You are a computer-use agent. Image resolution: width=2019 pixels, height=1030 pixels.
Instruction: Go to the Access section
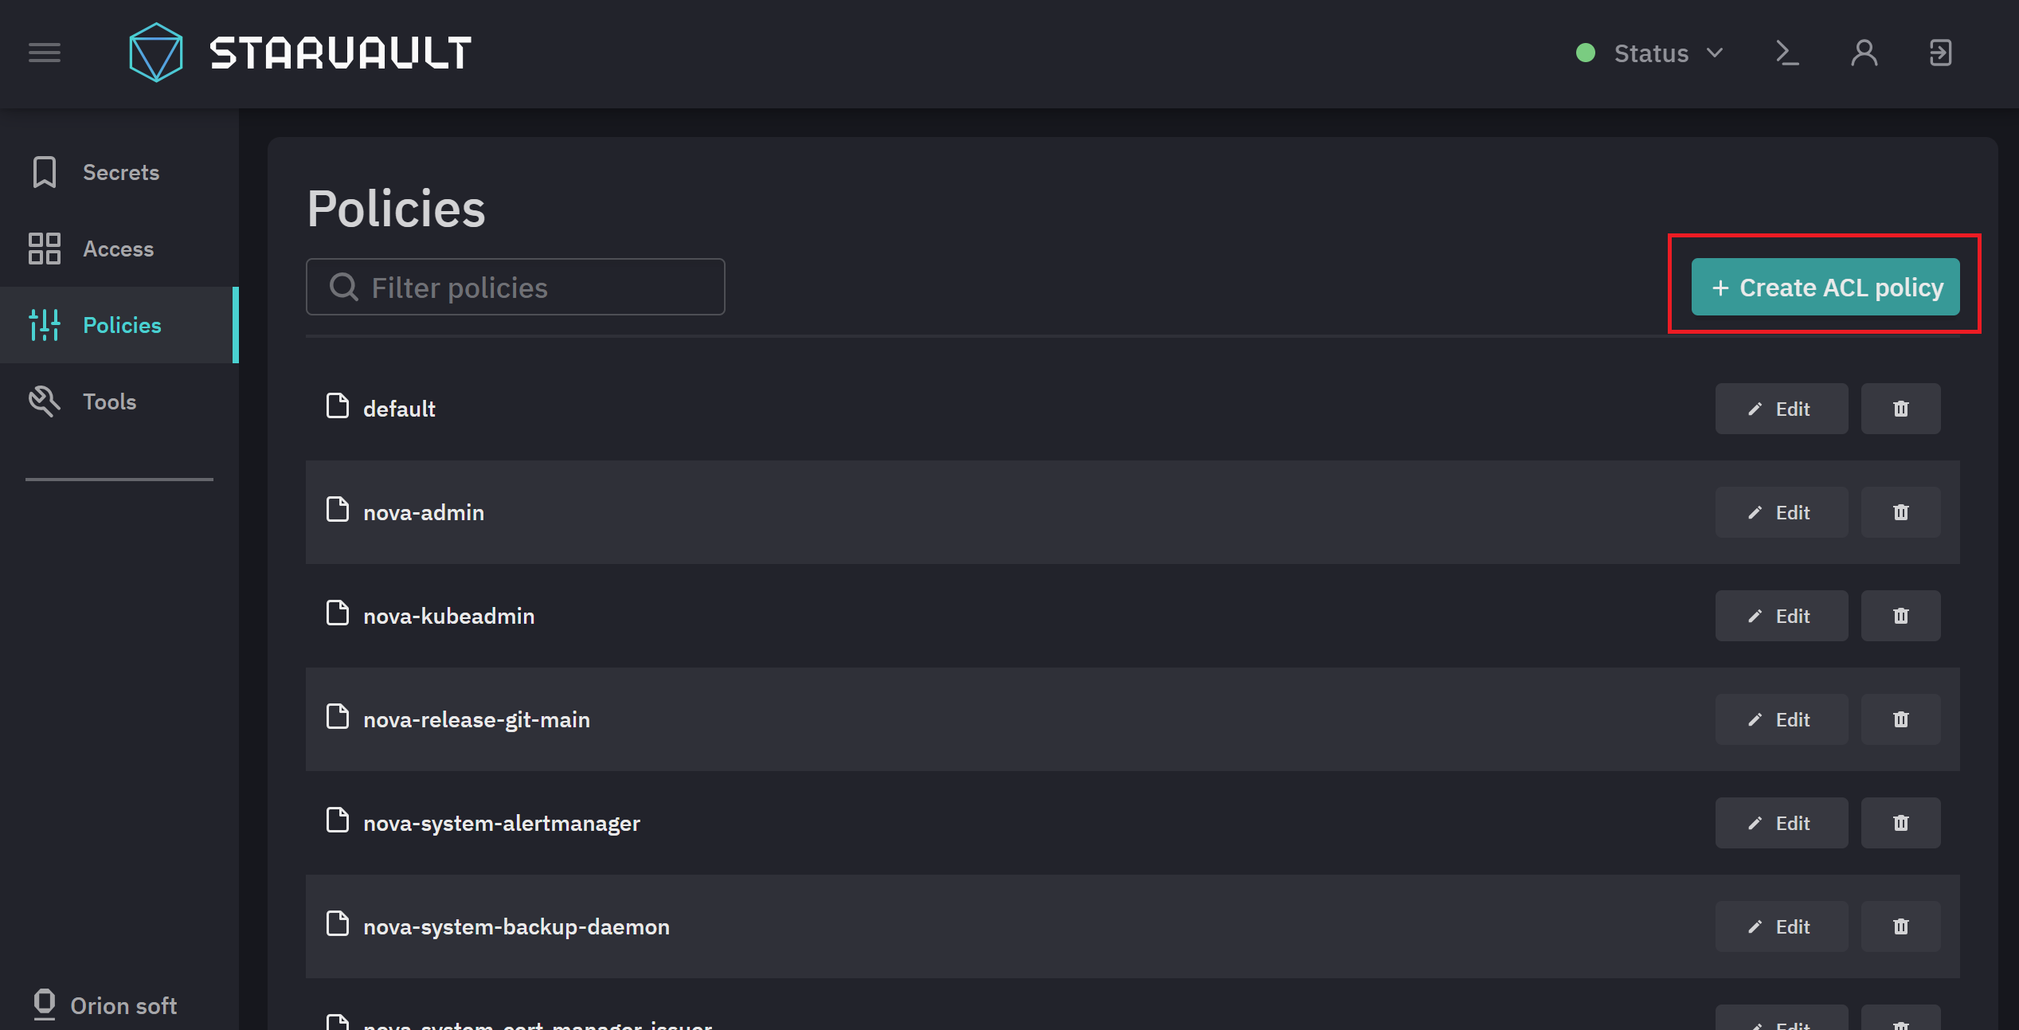(119, 249)
